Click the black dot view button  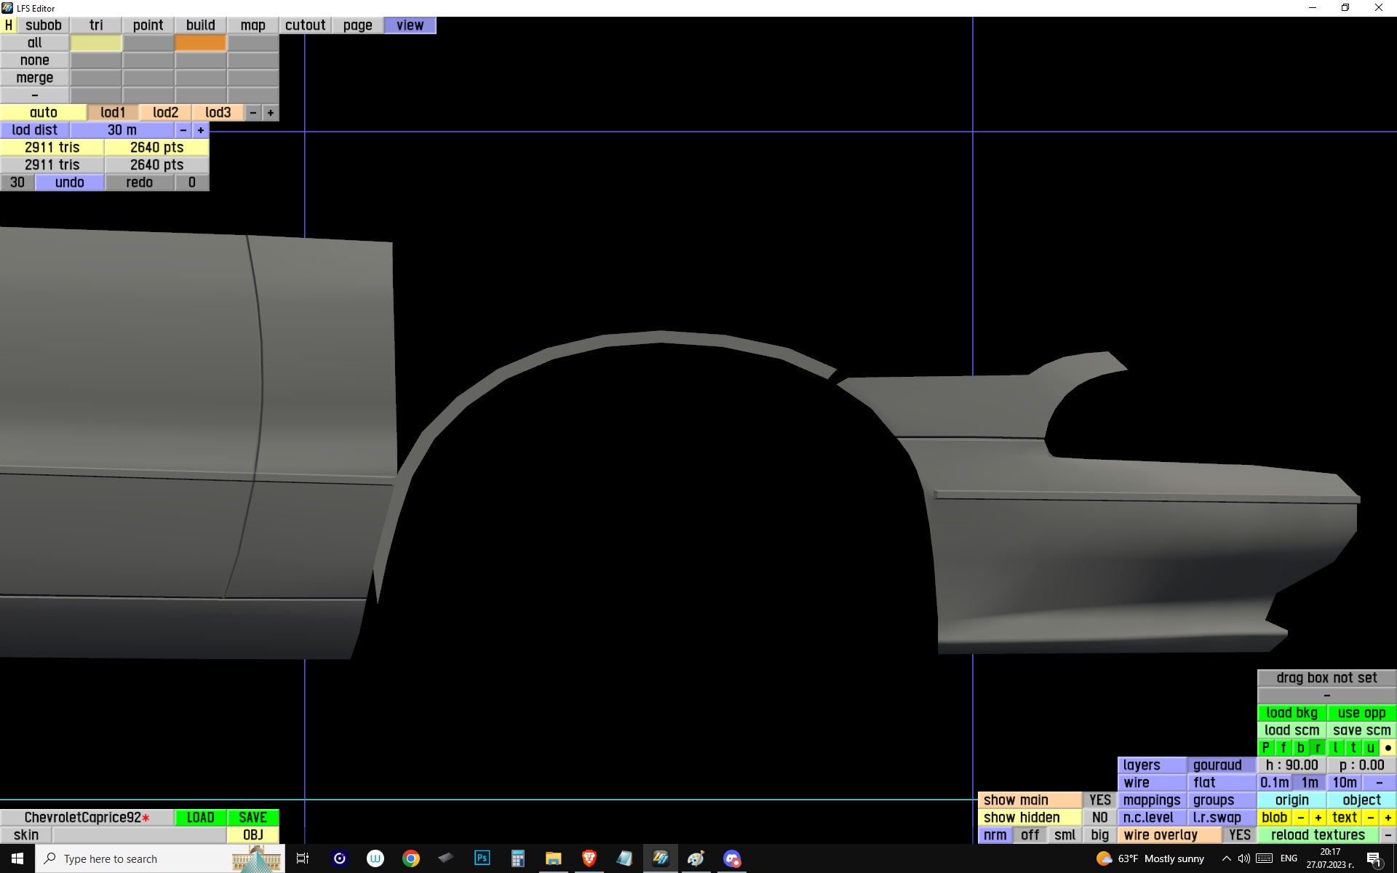tap(1388, 748)
